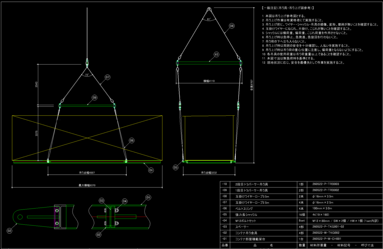This screenshot has height=249, width=383.
Task: Select balloon 10 on second-stage traverser bar
Action: click(216, 55)
